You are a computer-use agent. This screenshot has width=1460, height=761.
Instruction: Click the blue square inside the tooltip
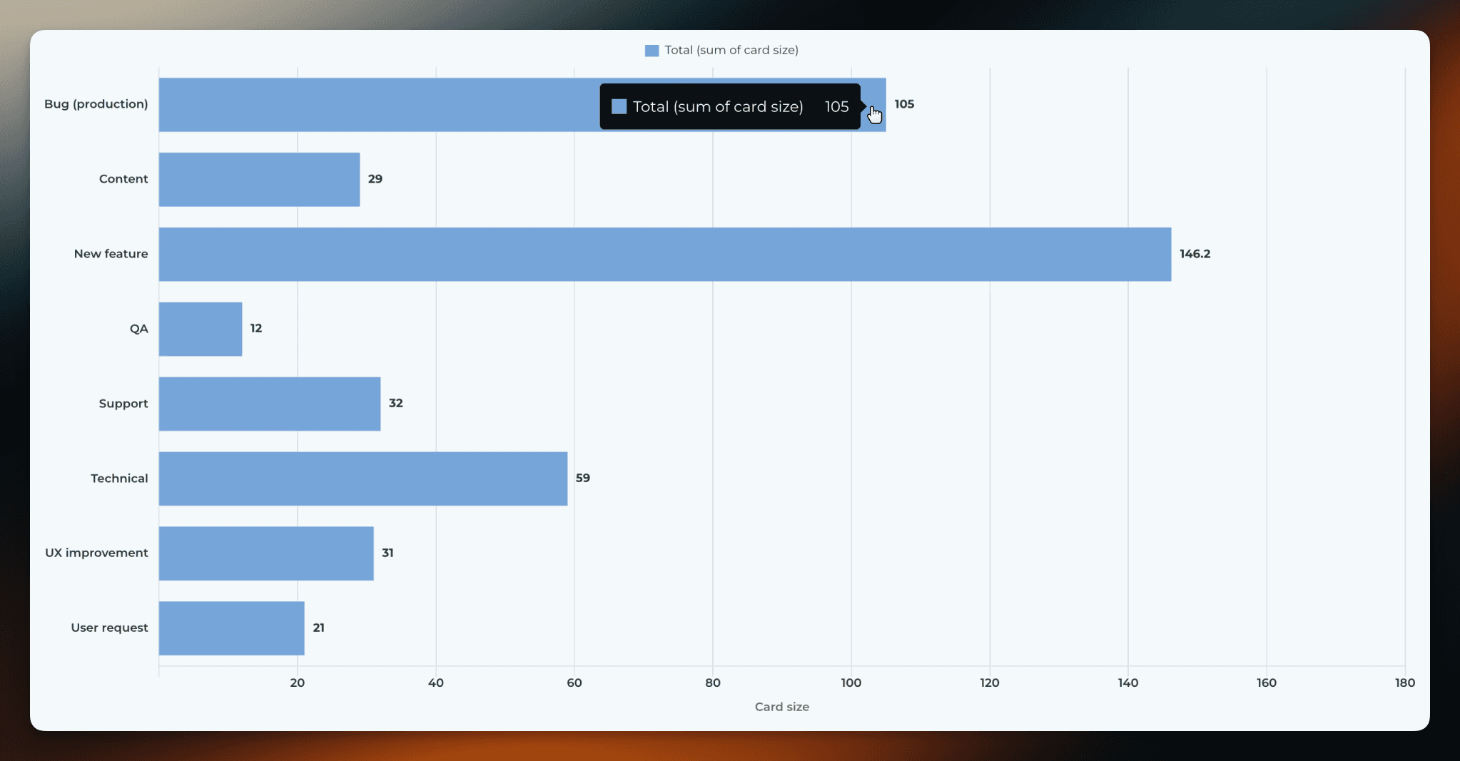coord(619,106)
